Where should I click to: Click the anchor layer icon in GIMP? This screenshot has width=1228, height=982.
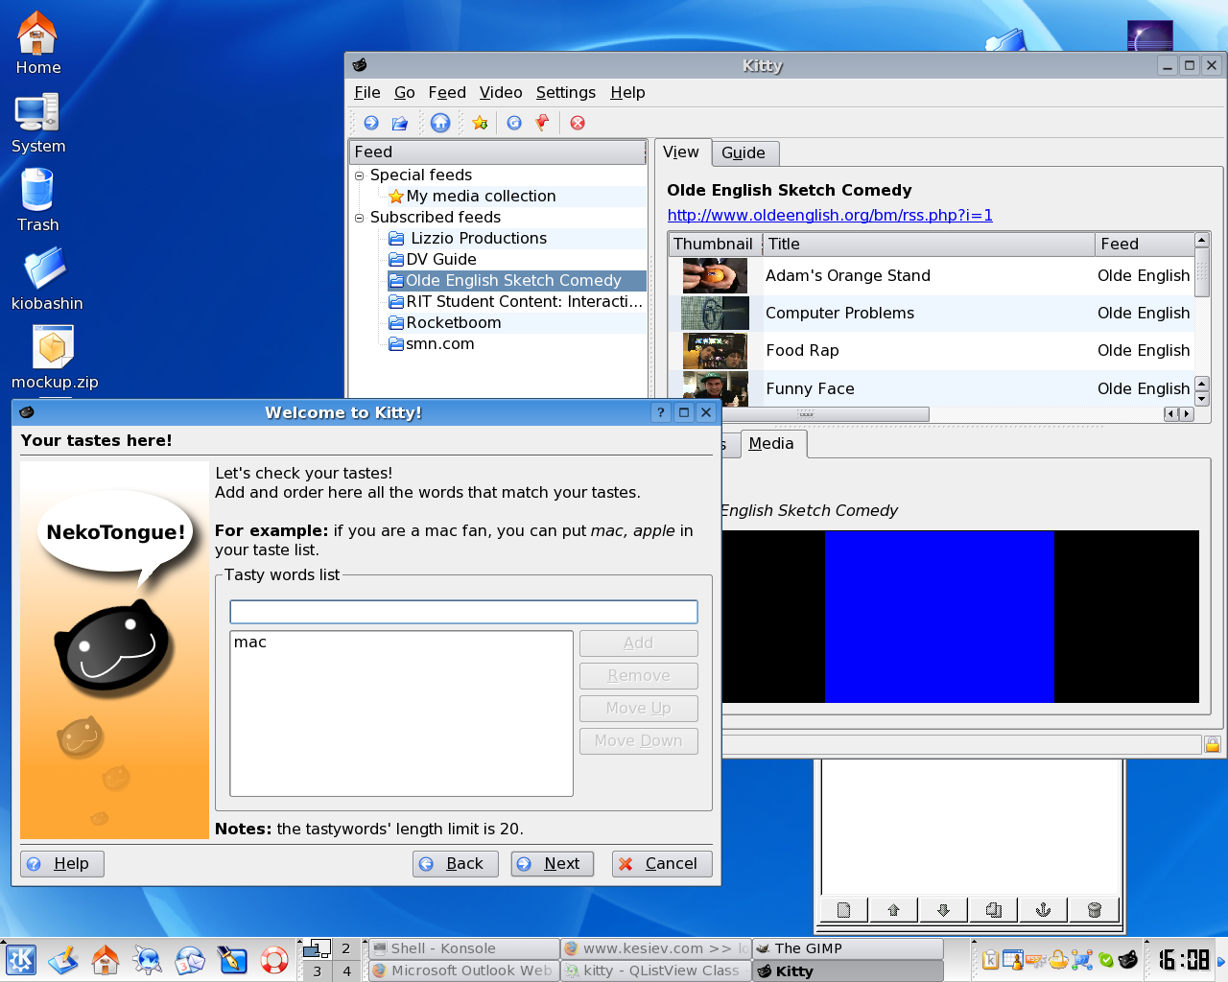(1043, 910)
